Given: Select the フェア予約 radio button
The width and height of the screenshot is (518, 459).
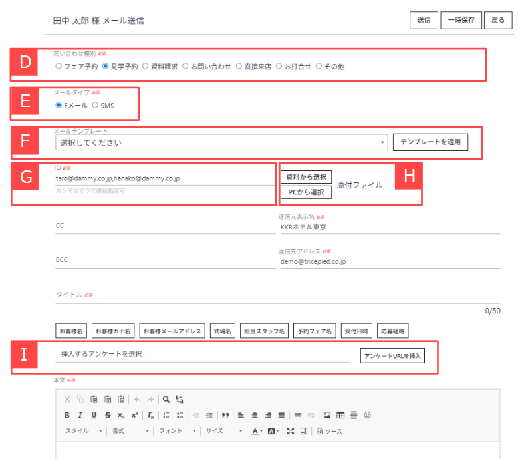Looking at the screenshot, I should coord(59,67).
